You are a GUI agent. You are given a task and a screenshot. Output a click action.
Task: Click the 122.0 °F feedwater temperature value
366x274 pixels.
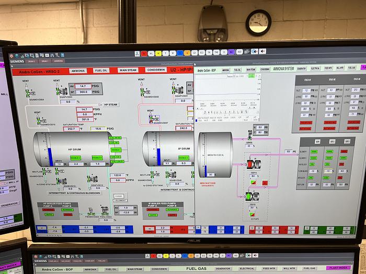tap(118, 175)
